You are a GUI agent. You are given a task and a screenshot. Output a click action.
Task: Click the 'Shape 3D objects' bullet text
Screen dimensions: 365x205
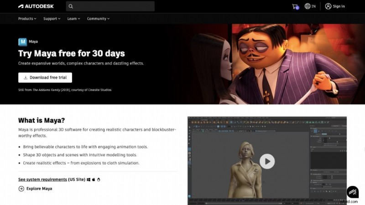pyautogui.click(x=80, y=155)
